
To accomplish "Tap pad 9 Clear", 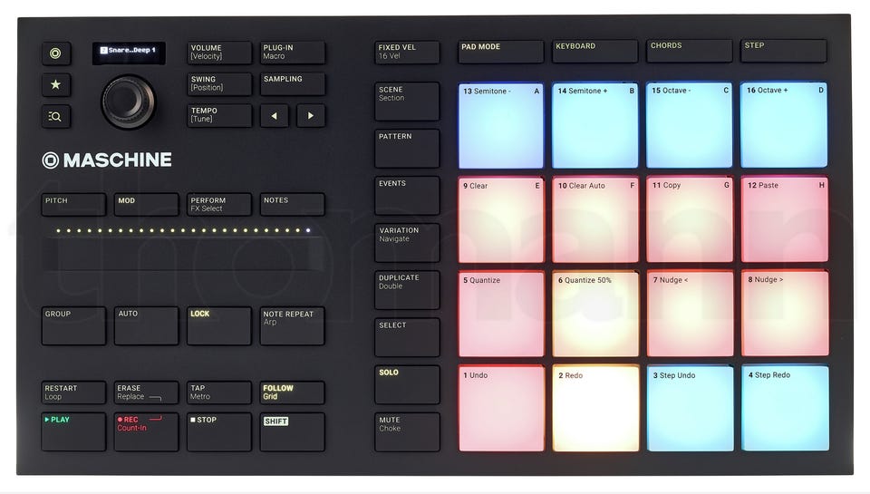I will coord(501,219).
